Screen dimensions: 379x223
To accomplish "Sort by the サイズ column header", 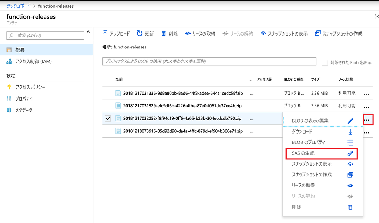I will [315, 79].
